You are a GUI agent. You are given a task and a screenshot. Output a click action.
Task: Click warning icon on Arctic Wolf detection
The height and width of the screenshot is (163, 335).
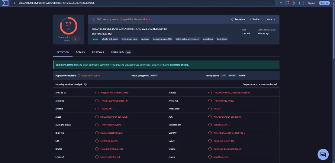coord(210,109)
